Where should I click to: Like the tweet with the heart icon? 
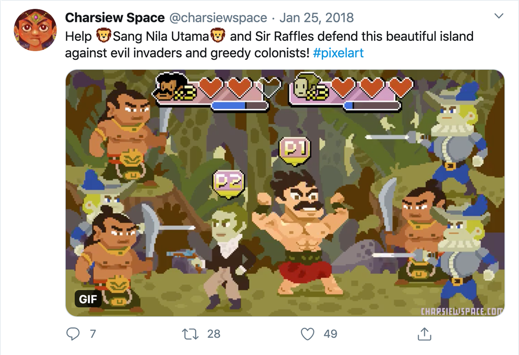(x=307, y=334)
